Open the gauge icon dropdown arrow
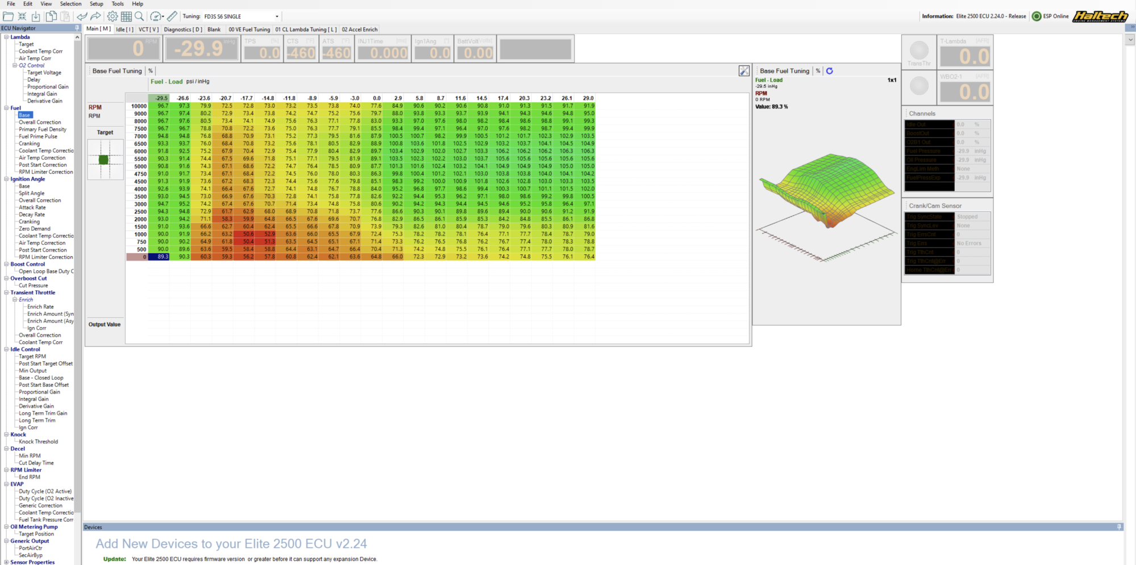This screenshot has height=565, width=1136. point(163,17)
